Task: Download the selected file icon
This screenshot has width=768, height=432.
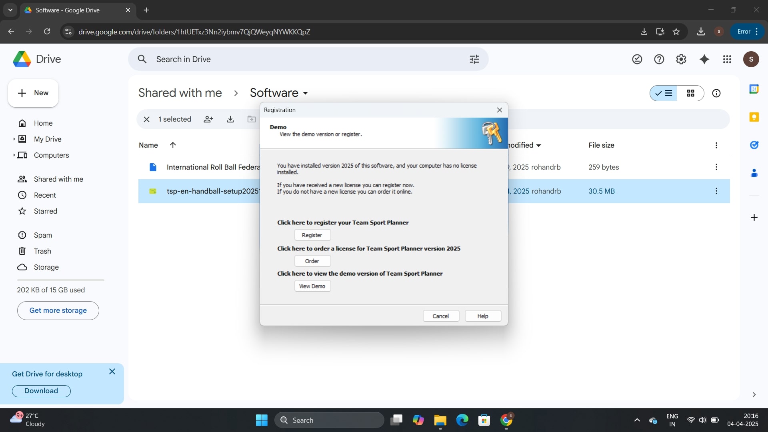Action: (230, 119)
